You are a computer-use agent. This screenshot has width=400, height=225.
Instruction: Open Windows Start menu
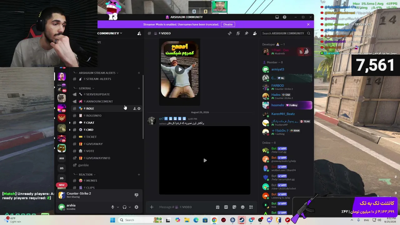coord(112,220)
